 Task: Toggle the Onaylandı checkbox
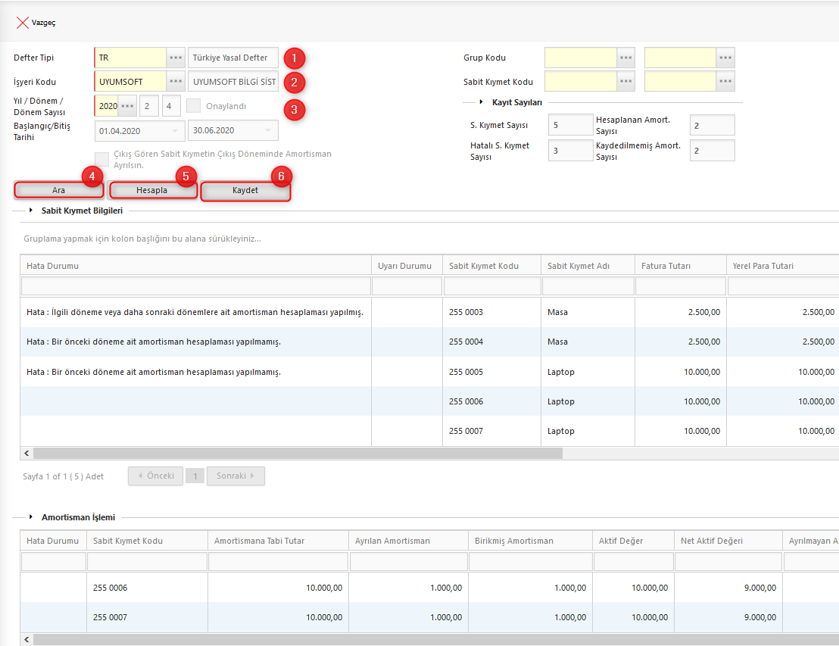(x=194, y=106)
